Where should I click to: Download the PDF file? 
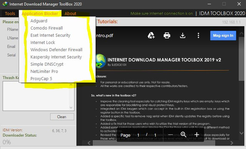click(183, 35)
